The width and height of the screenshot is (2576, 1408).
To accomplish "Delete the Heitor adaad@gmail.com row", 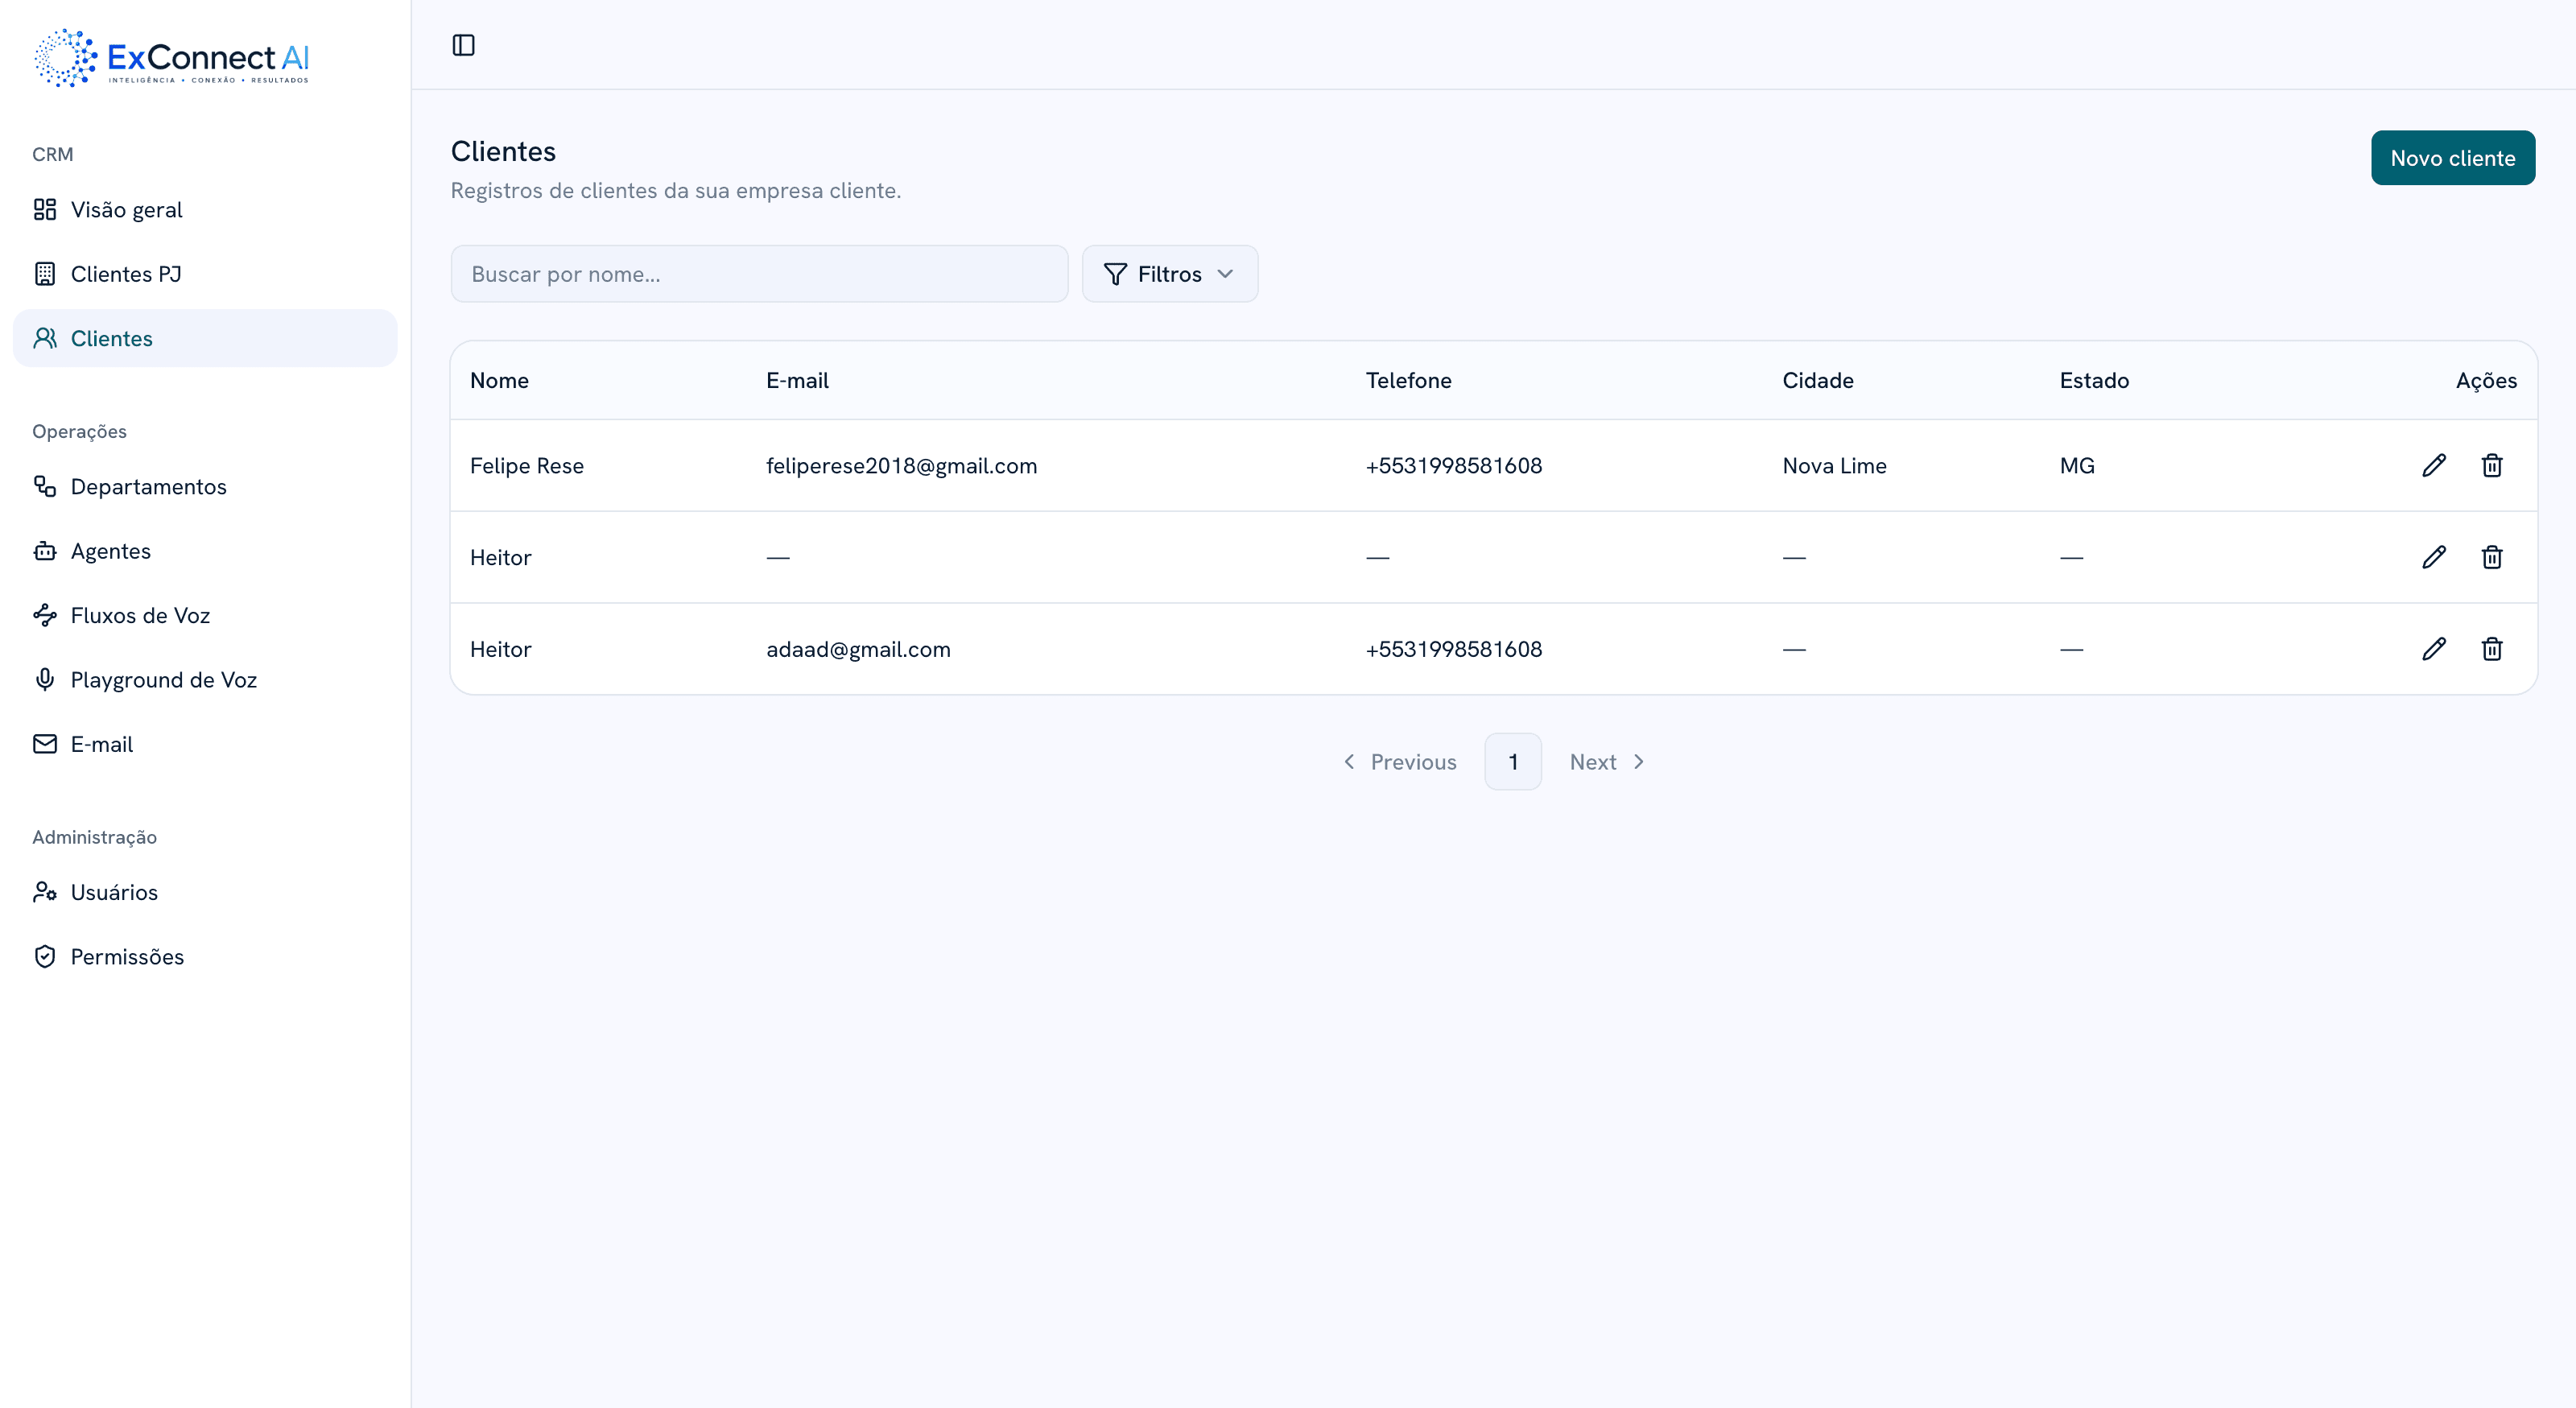I will coord(2492,649).
